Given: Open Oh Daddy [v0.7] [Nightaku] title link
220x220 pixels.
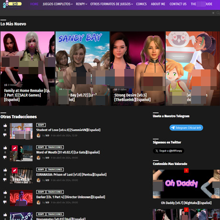Looking at the screenshot, I should pyautogui.click(x=186, y=203).
